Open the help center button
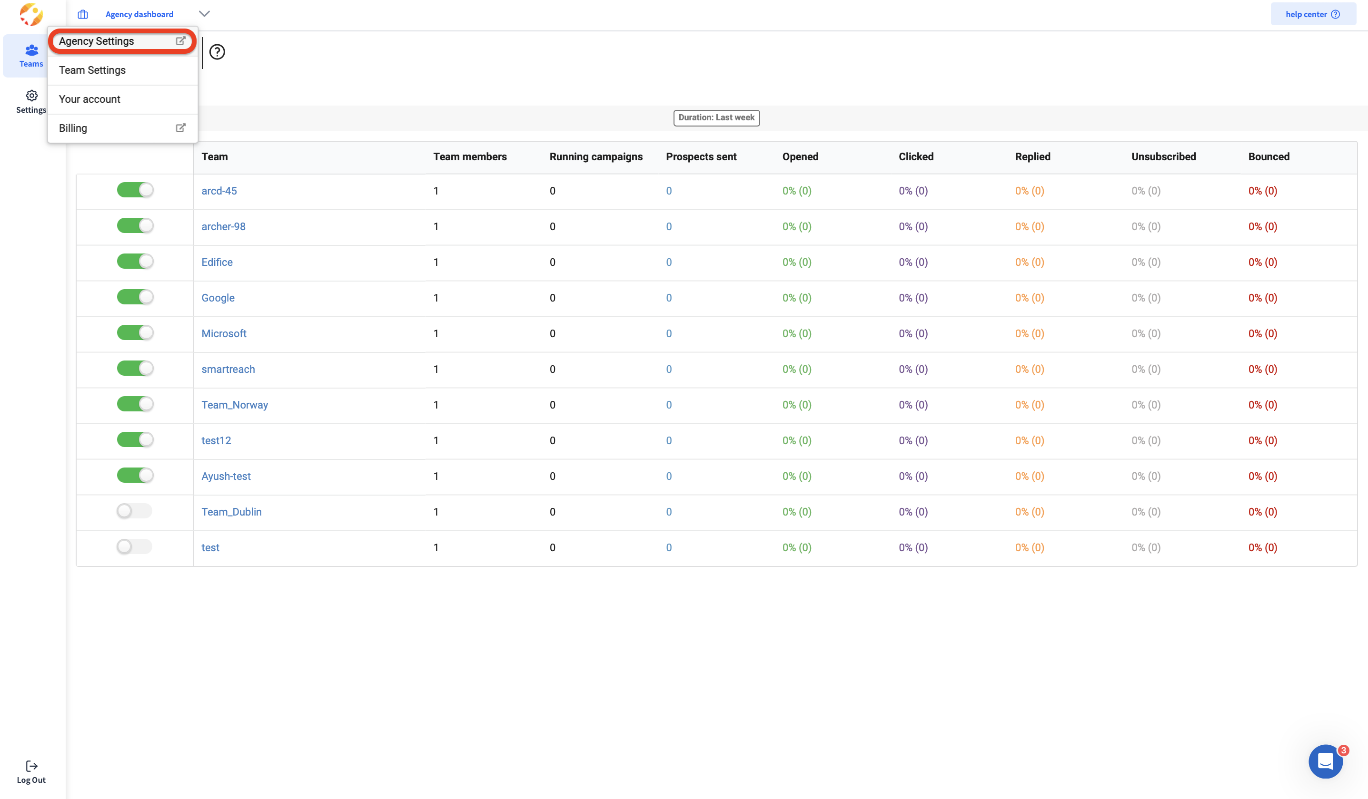The image size is (1368, 799). (1312, 14)
